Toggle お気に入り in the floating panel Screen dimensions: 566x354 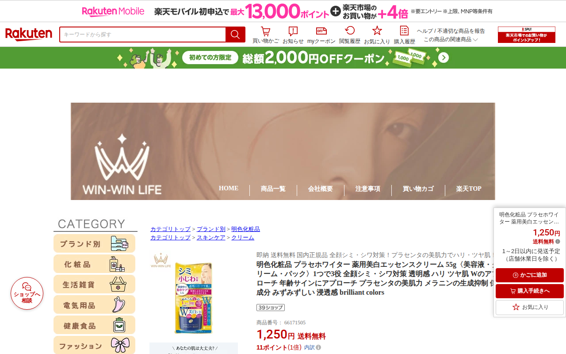point(530,308)
